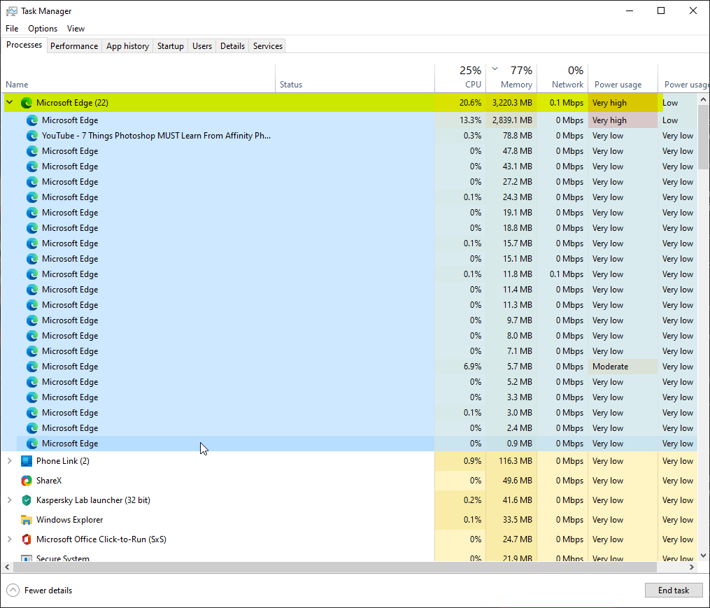The width and height of the screenshot is (710, 608).
Task: Click the 6.9% CPU cell
Action: 460,367
